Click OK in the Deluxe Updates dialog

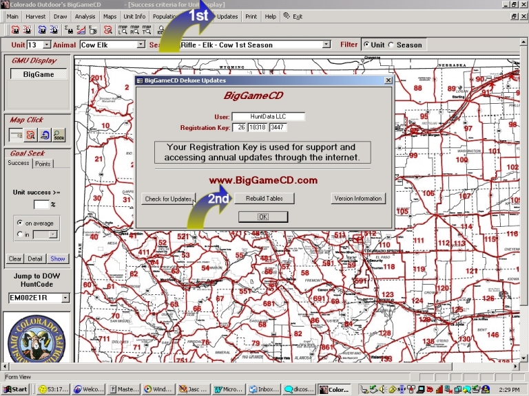[x=263, y=217]
